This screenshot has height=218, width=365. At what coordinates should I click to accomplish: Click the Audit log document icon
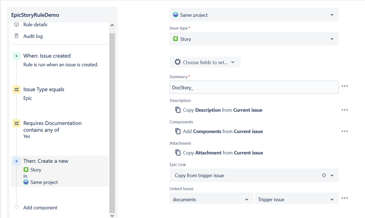coord(16,36)
